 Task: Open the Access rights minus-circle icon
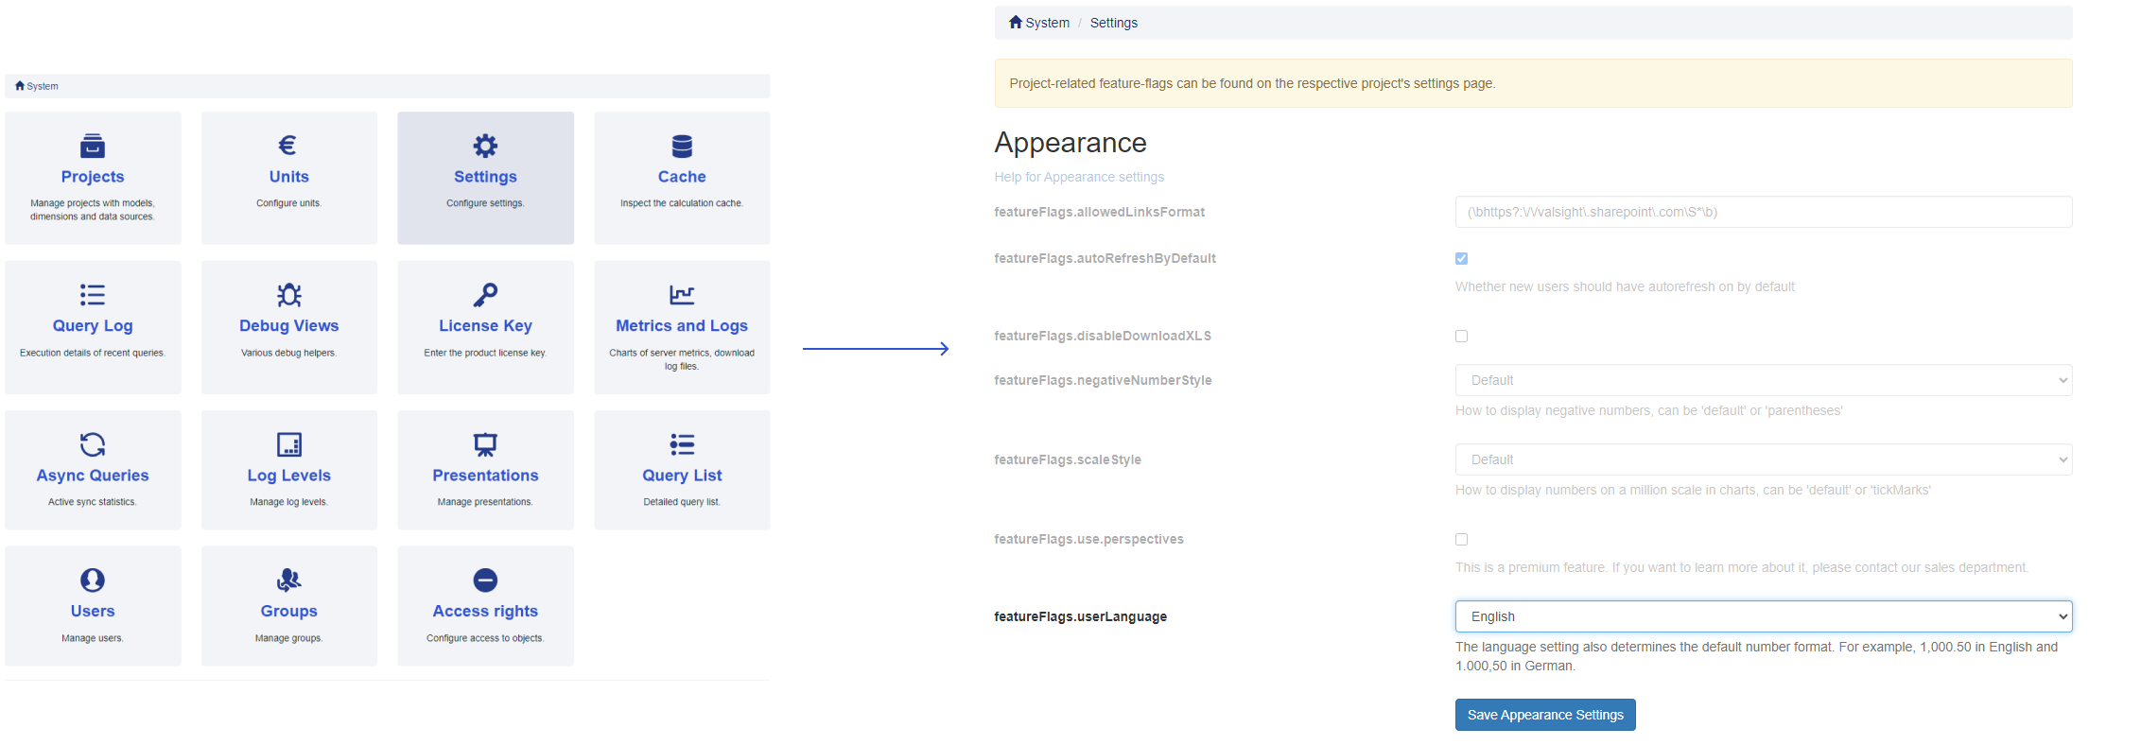485,580
